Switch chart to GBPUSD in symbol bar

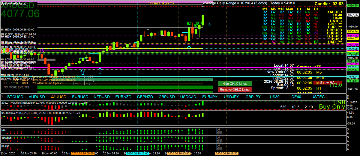[x=167, y=97]
